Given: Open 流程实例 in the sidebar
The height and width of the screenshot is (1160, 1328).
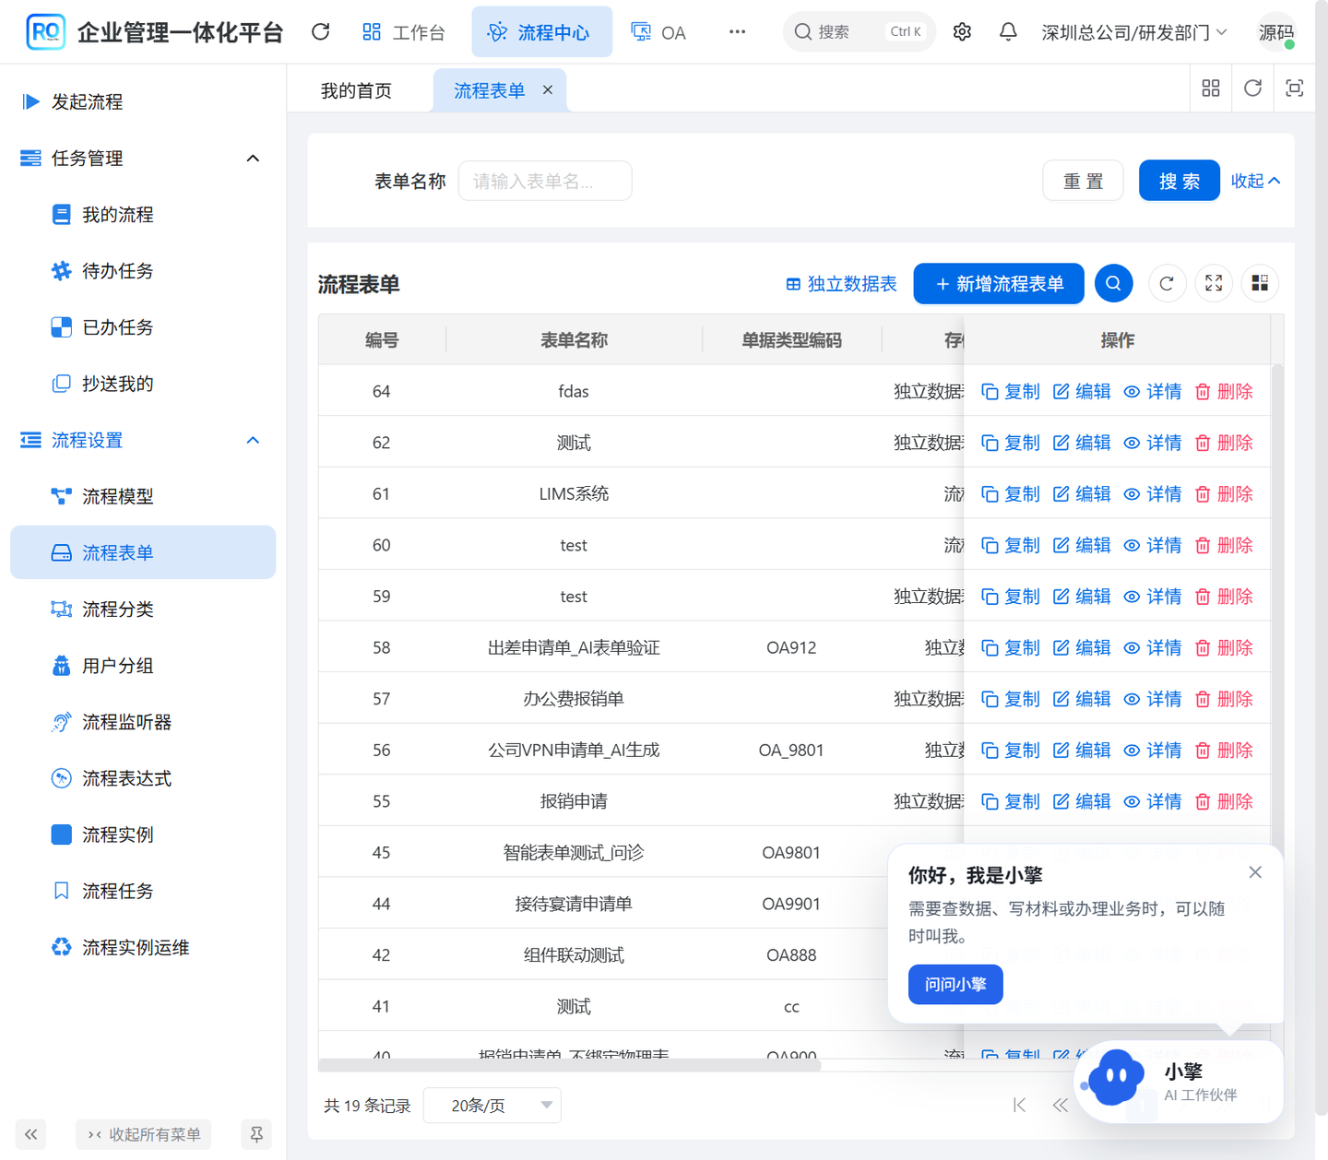Looking at the screenshot, I should click(x=143, y=834).
